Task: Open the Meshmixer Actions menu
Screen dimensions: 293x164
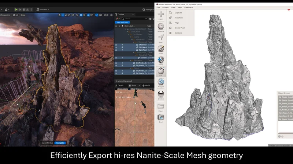Action: pyautogui.click(x=166, y=8)
